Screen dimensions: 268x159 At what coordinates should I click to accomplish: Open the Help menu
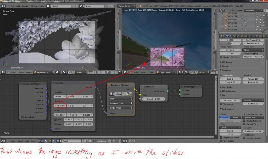coord(42,6)
